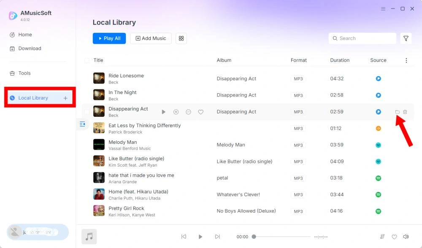Click the orange source icon for Eat Less
The image size is (422, 248).
(x=378, y=128)
